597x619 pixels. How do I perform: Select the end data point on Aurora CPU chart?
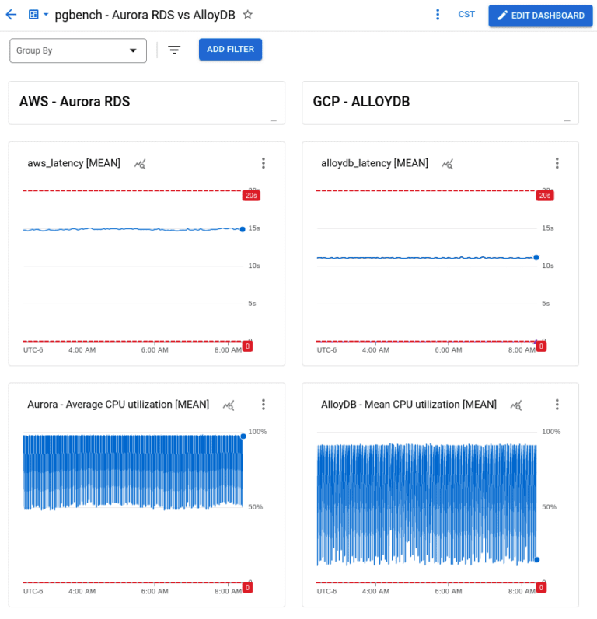point(243,436)
